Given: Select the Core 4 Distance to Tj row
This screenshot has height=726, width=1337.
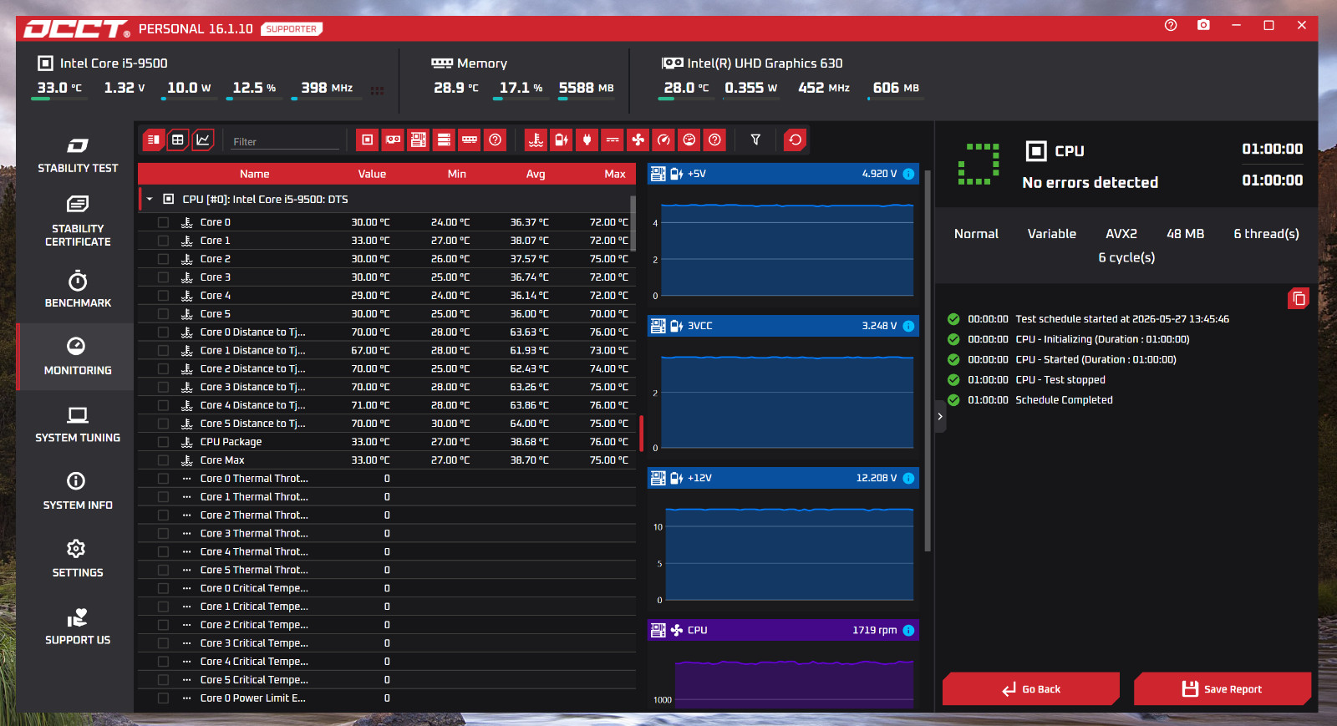Looking at the screenshot, I should coord(387,405).
